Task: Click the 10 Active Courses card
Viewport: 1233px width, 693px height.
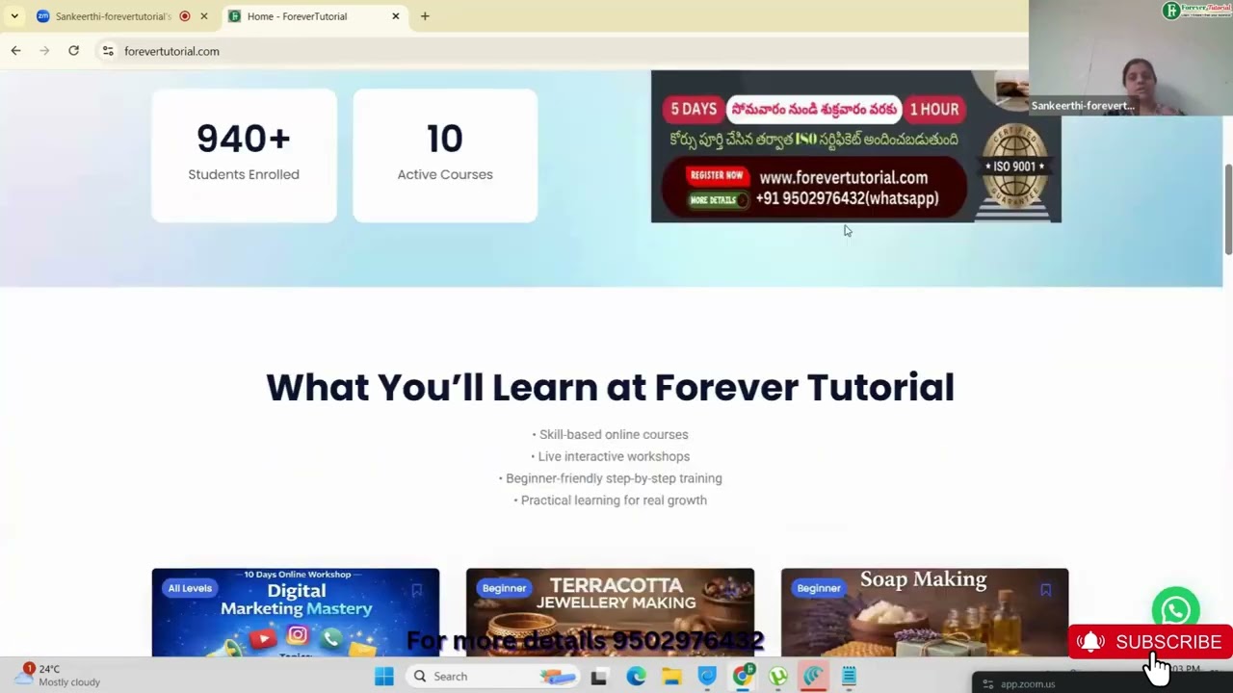Action: [445, 156]
